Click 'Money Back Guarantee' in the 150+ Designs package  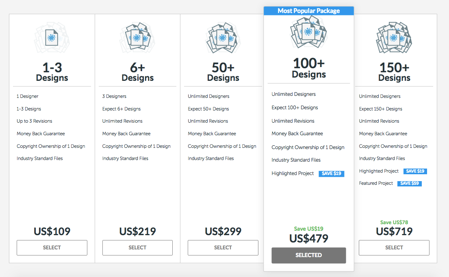click(x=383, y=134)
